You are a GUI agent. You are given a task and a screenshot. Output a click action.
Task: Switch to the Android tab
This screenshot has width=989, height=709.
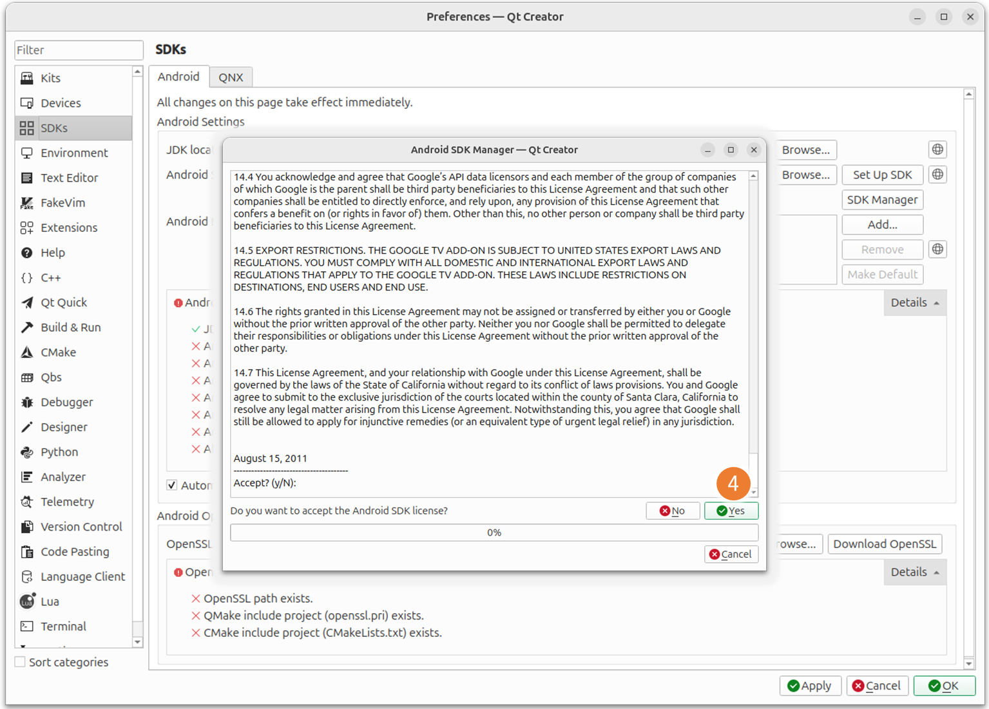click(x=178, y=77)
